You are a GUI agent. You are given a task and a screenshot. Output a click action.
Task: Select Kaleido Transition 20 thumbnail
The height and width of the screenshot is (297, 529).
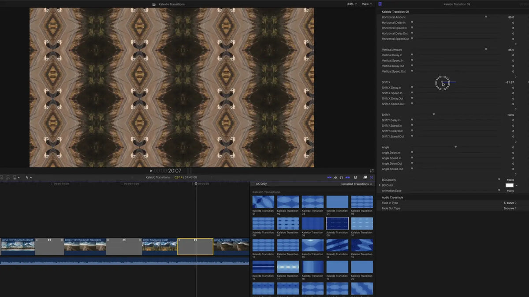pos(362,267)
